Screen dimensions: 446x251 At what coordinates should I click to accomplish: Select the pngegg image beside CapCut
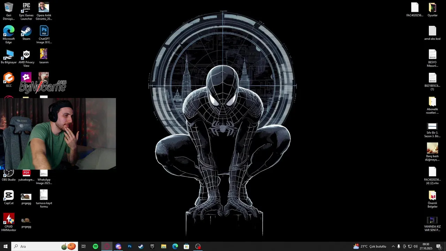(26, 198)
